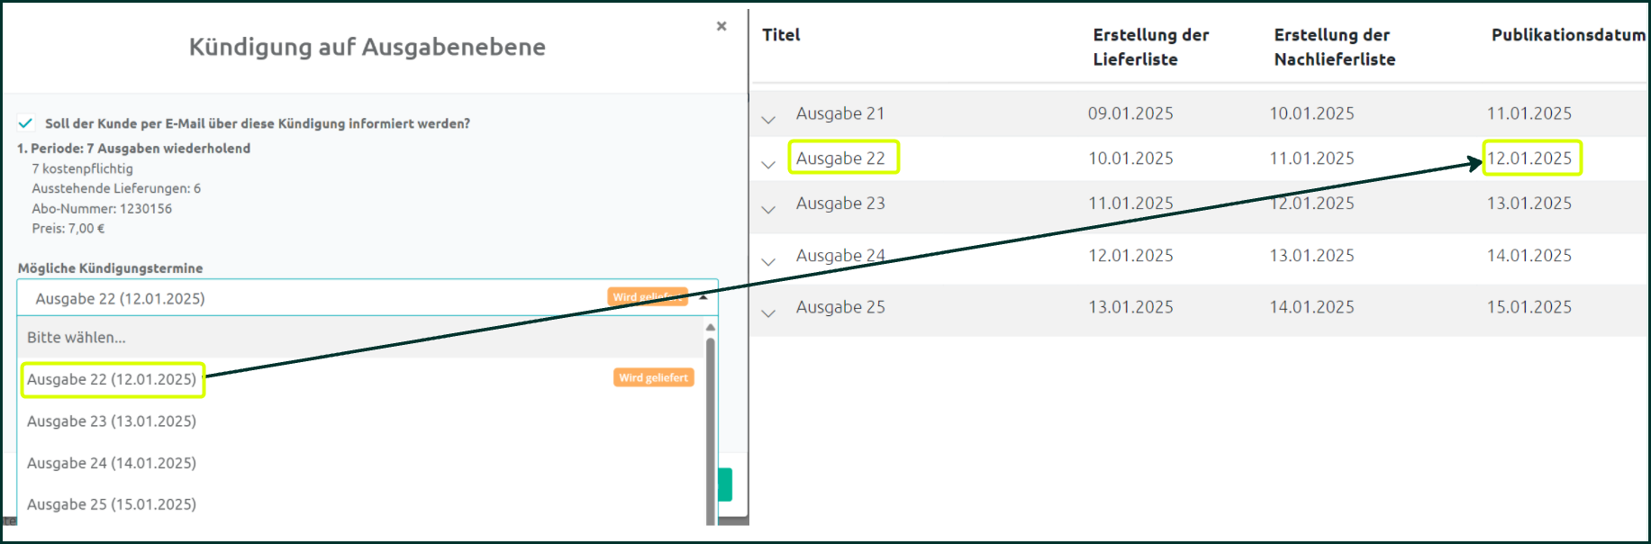Image resolution: width=1651 pixels, height=544 pixels.
Task: Click scroll-up arrow of dropdown list
Action: (x=711, y=327)
